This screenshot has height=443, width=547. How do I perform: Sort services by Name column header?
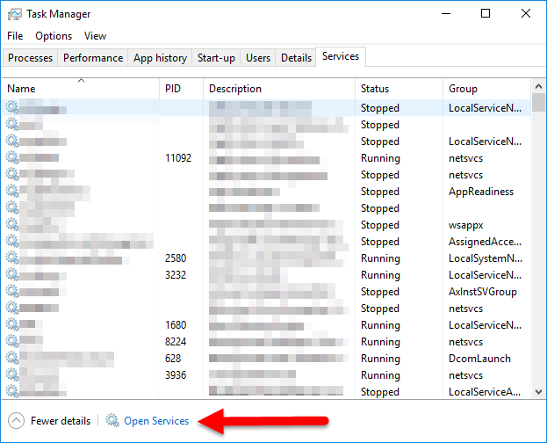tap(81, 89)
